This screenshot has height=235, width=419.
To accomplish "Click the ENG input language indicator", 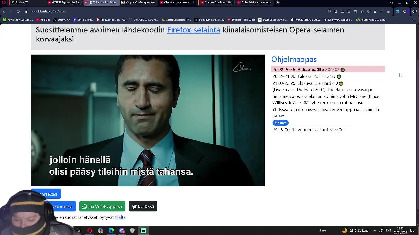I will click(389, 230).
